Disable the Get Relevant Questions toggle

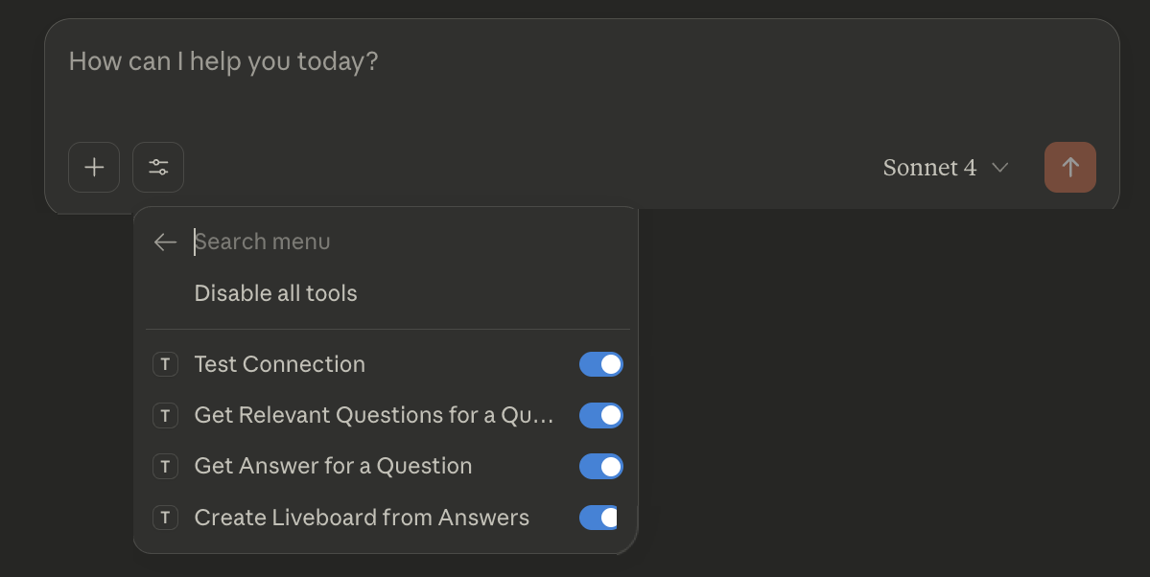click(600, 415)
